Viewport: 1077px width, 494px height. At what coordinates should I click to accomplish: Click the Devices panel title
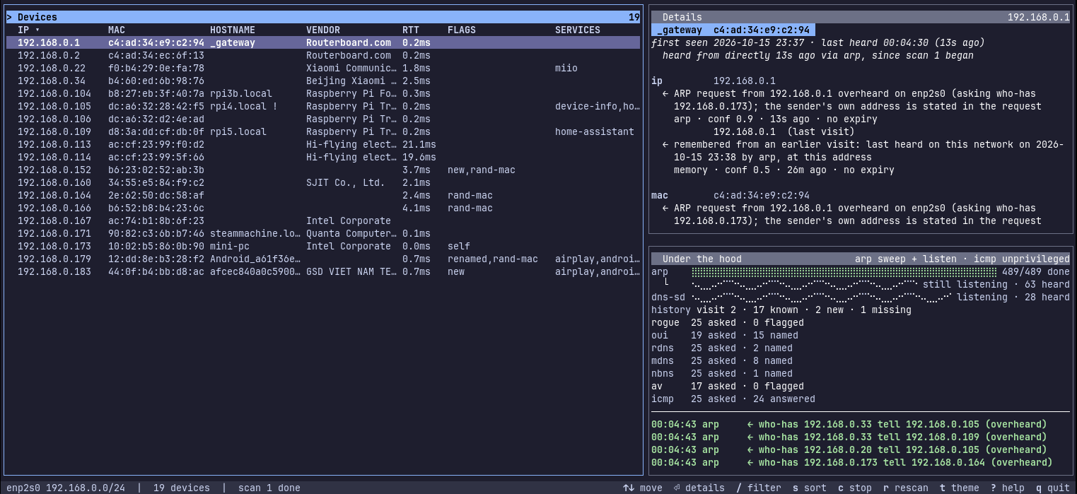pos(37,18)
